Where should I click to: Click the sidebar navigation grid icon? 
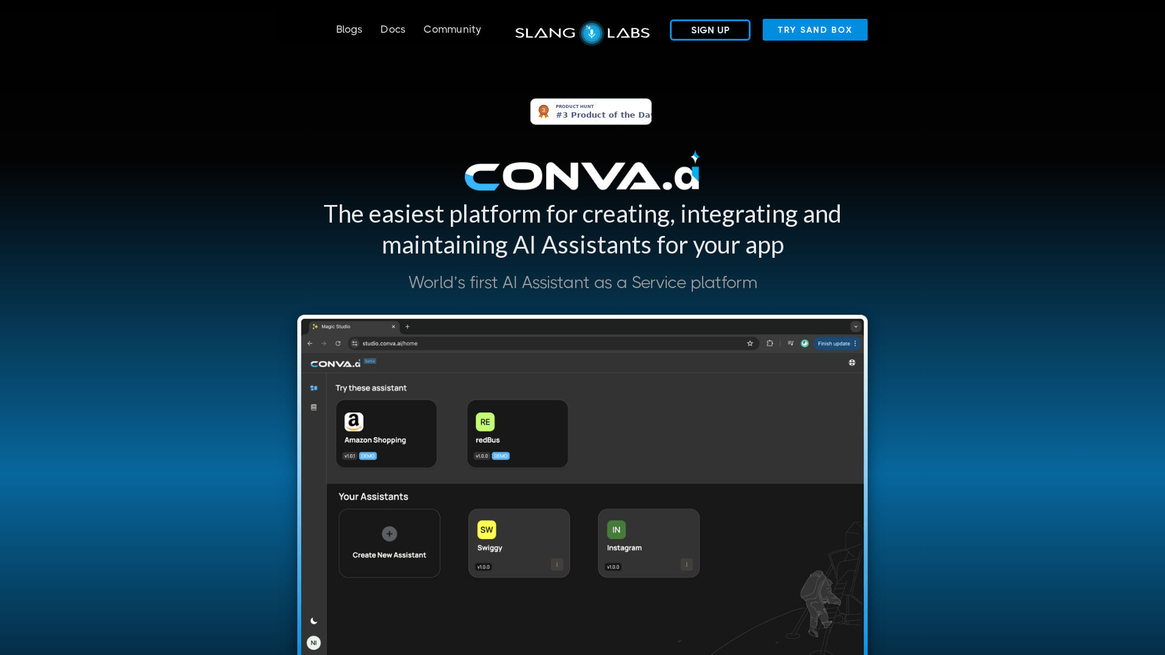point(314,388)
